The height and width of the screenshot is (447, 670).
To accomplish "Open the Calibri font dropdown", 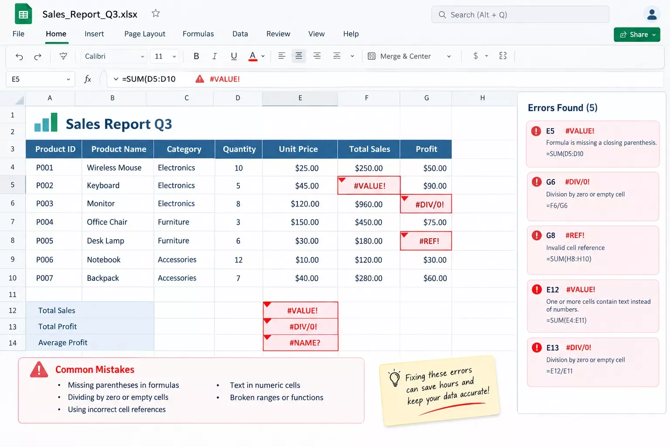I will (113, 56).
